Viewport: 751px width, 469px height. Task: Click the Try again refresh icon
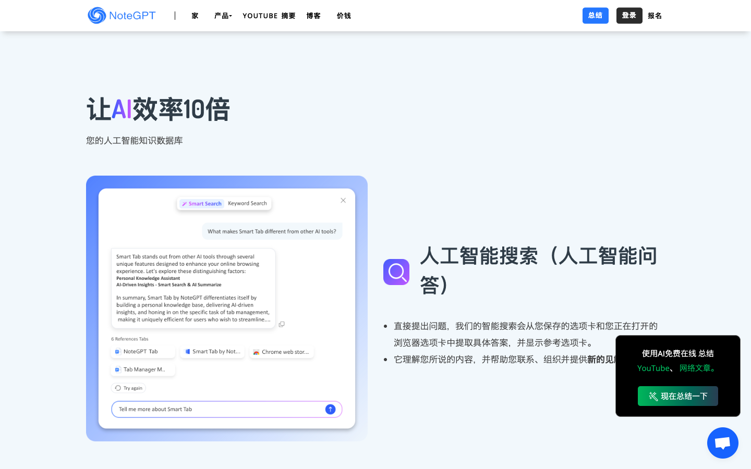(117, 388)
